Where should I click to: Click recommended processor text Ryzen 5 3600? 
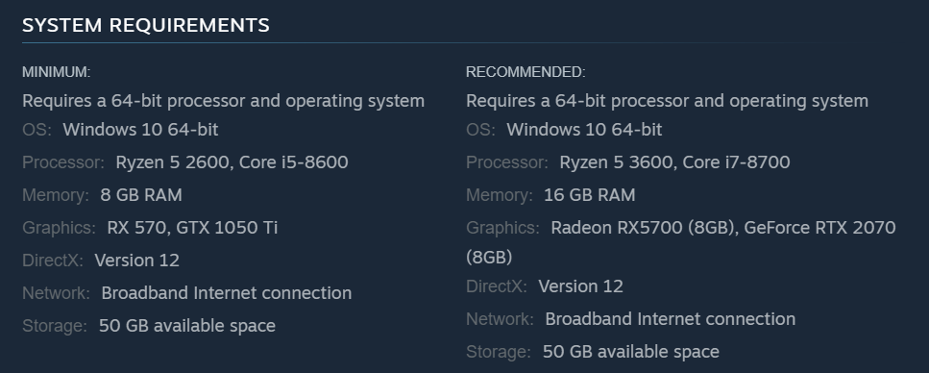616,162
